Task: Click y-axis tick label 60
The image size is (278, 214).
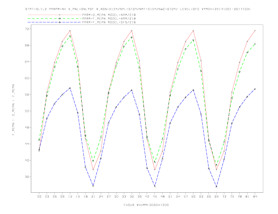Action: pyautogui.click(x=28, y=78)
